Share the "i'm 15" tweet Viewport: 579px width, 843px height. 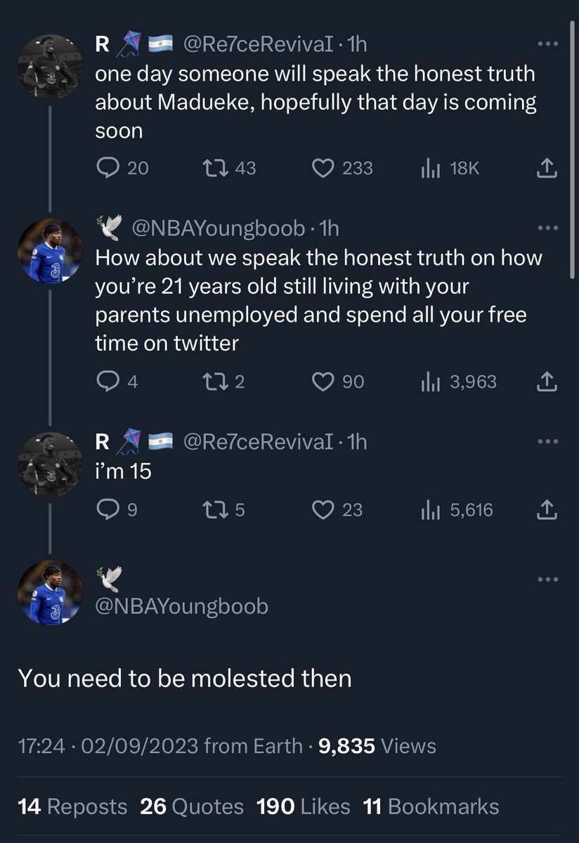click(547, 510)
